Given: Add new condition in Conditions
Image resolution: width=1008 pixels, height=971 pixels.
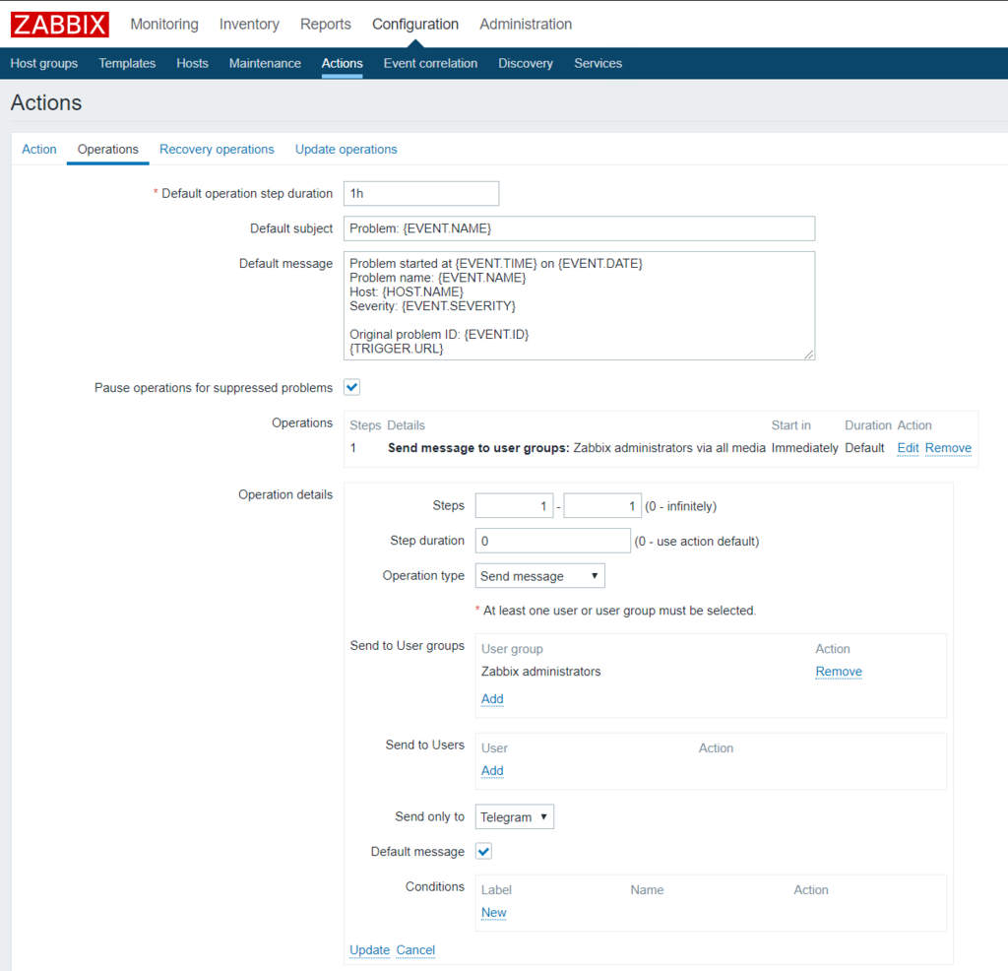Looking at the screenshot, I should pyautogui.click(x=493, y=913).
